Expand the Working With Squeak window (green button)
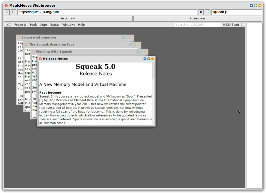Image resolution: width=266 pixels, height=193 pixels. [142, 52]
